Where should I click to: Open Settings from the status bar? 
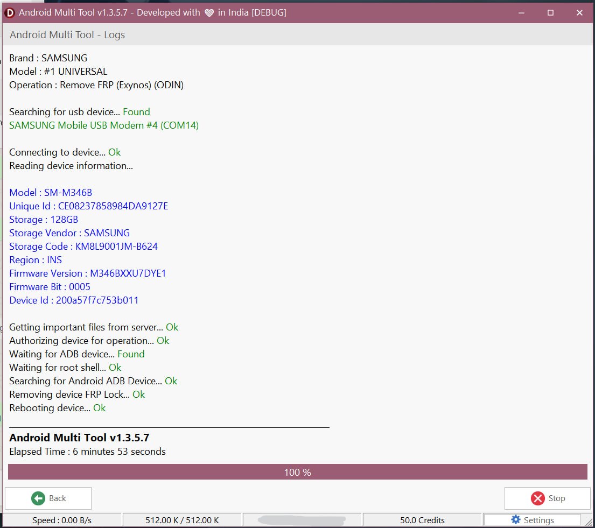click(x=533, y=520)
